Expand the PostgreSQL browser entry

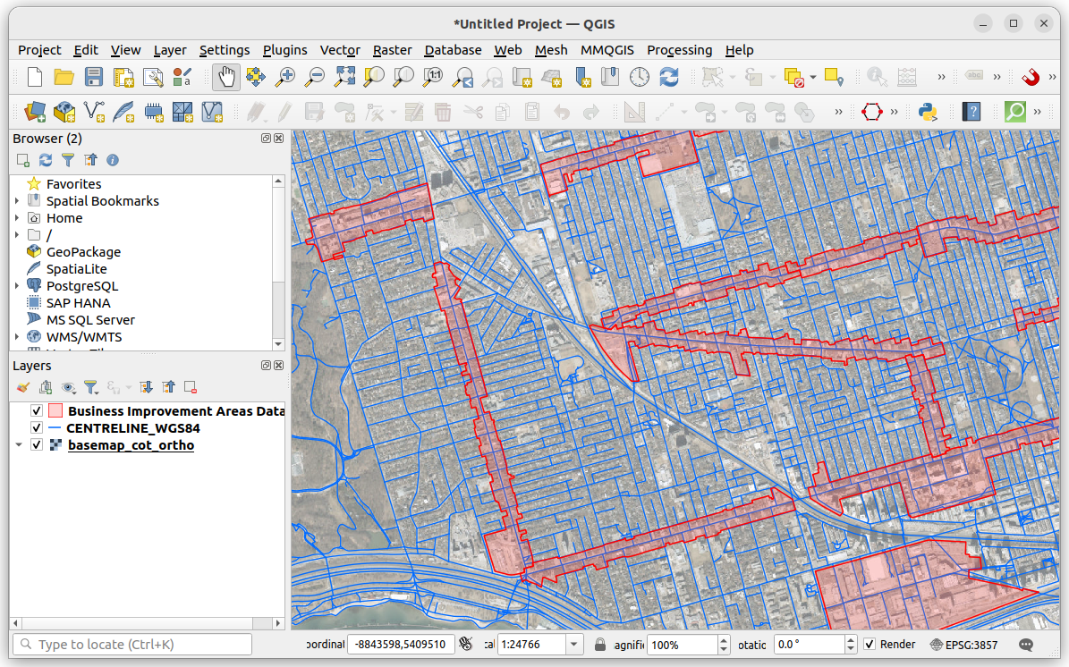point(17,285)
